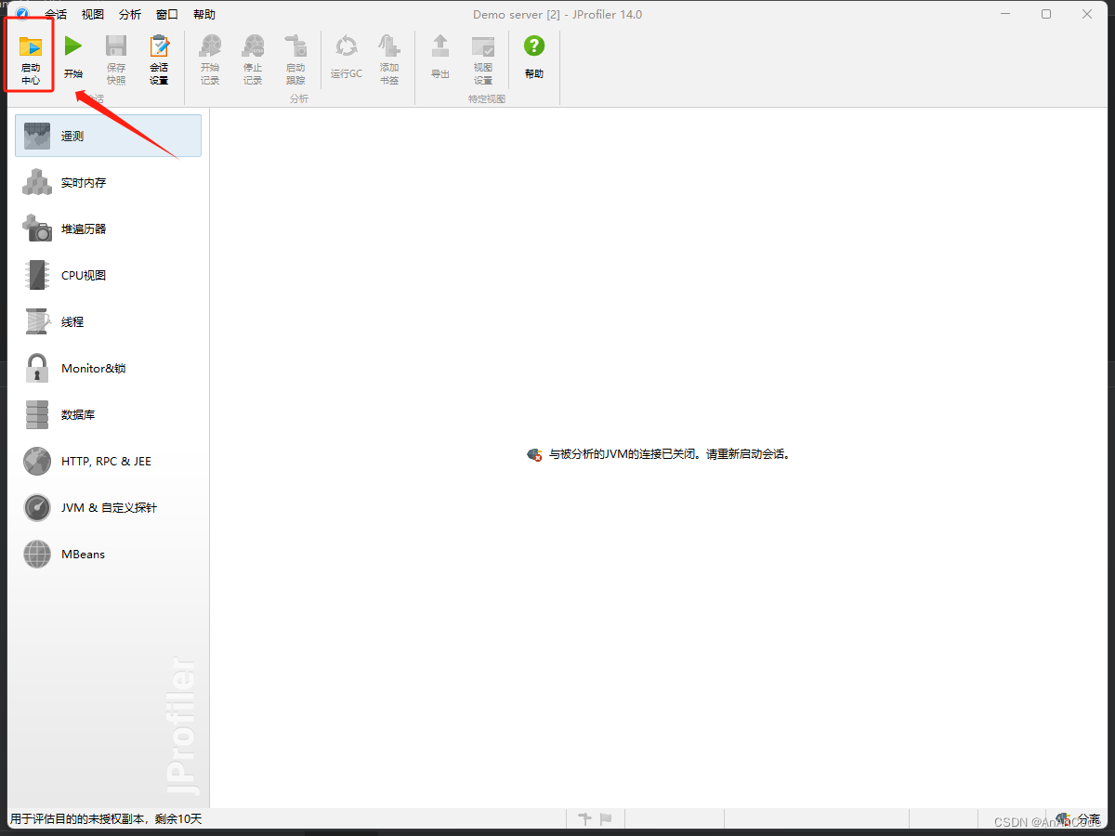This screenshot has width=1115, height=836.
Task: Open the 实时内存 live memory section
Action: click(x=84, y=183)
